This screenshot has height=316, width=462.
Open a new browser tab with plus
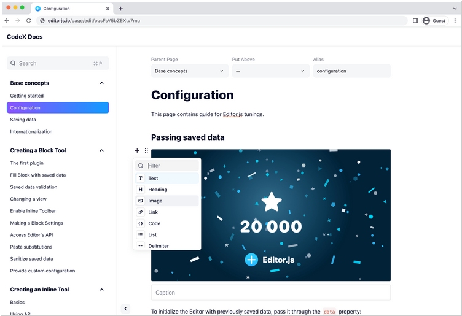click(x=120, y=9)
